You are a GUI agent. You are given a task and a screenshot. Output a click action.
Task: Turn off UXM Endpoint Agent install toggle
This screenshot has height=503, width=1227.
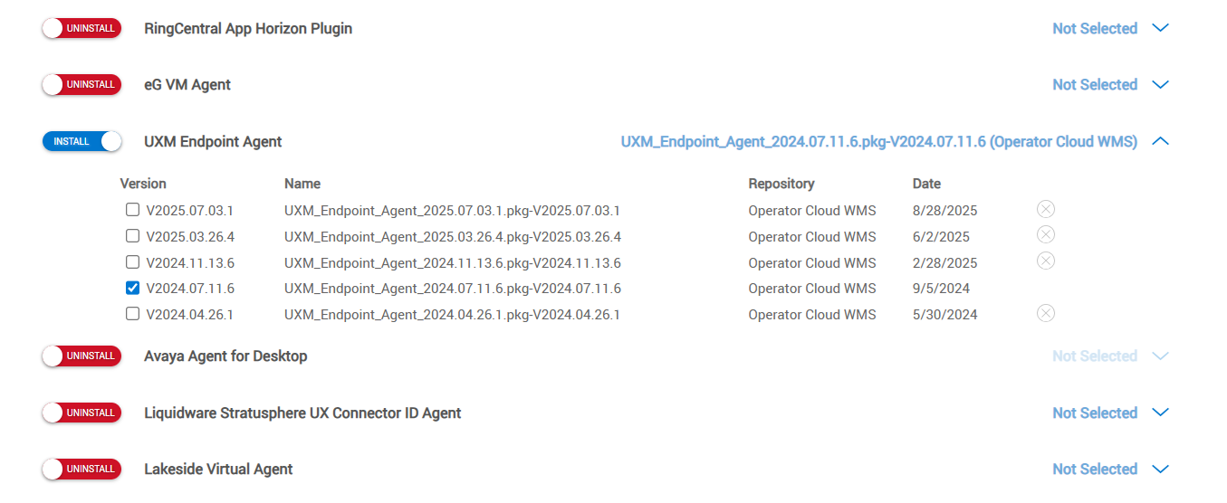(x=81, y=142)
